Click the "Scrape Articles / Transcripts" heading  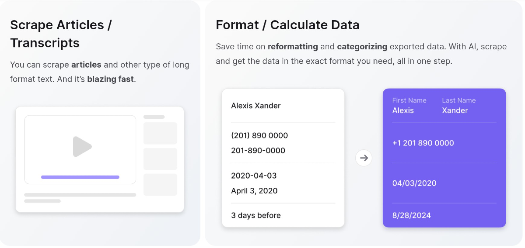pyautogui.click(x=61, y=34)
